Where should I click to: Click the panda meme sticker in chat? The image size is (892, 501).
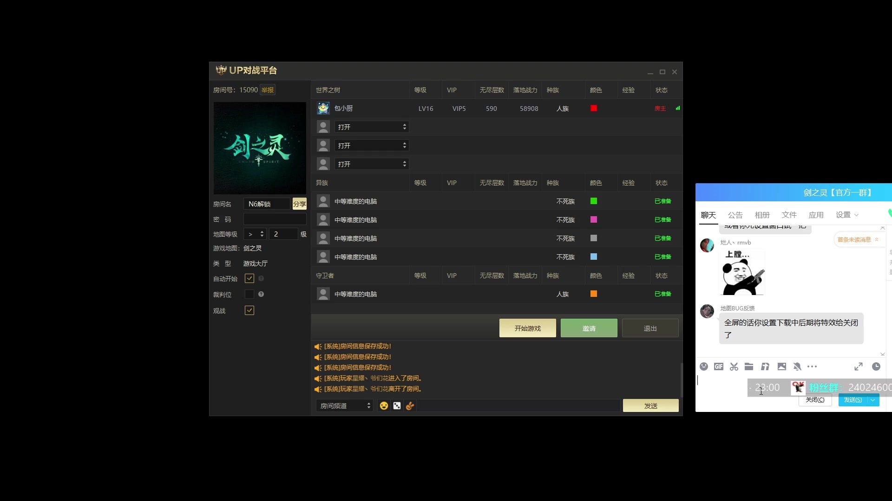[x=742, y=272]
